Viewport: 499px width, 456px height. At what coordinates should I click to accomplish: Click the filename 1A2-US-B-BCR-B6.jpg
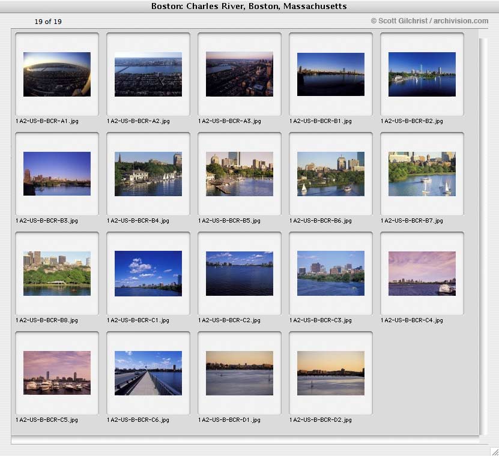321,221
